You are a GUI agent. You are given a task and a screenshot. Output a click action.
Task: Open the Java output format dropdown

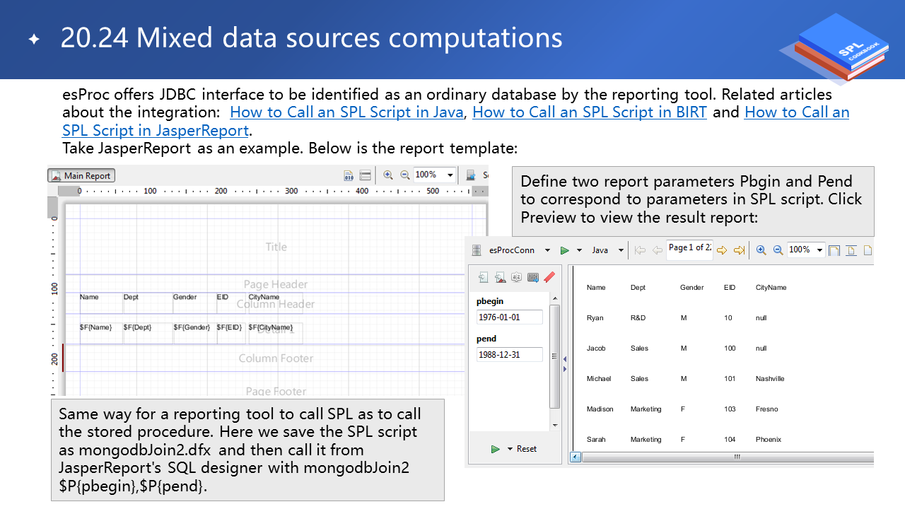(x=621, y=250)
